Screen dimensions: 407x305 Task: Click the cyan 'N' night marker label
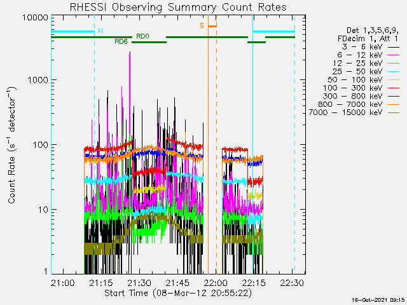pos(100,30)
